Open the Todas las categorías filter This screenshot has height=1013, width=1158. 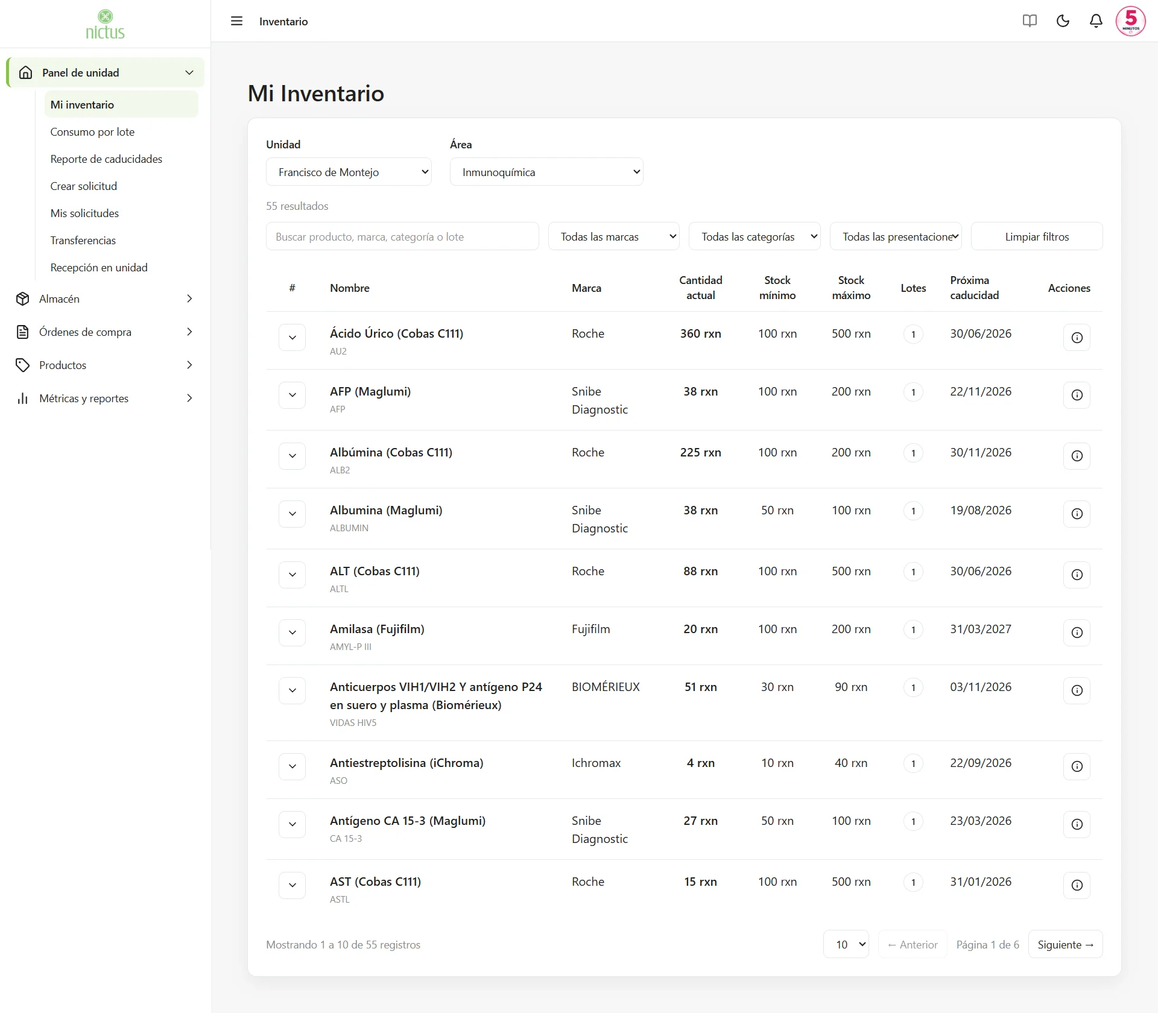point(755,236)
